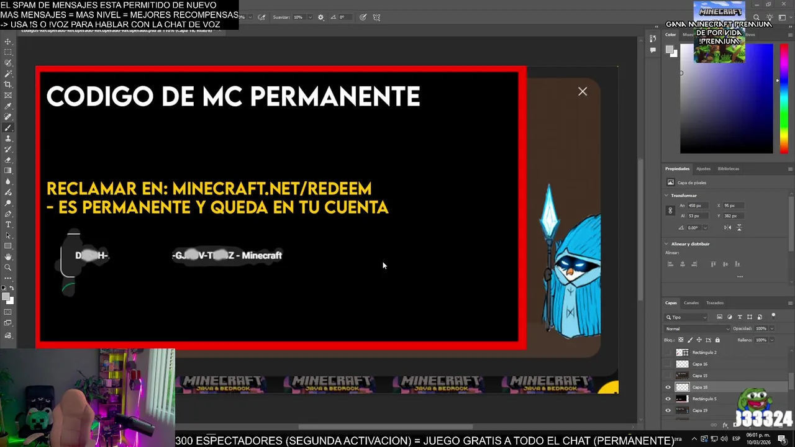
Task: Switch to the Ajustes tab
Action: 703,169
